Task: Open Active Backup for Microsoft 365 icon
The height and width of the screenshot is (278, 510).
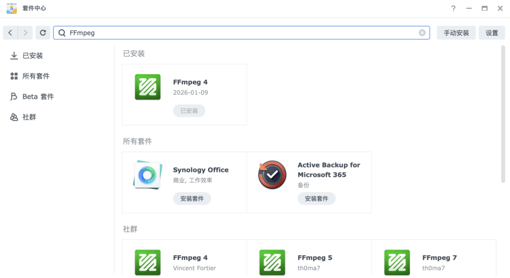Action: point(272,175)
